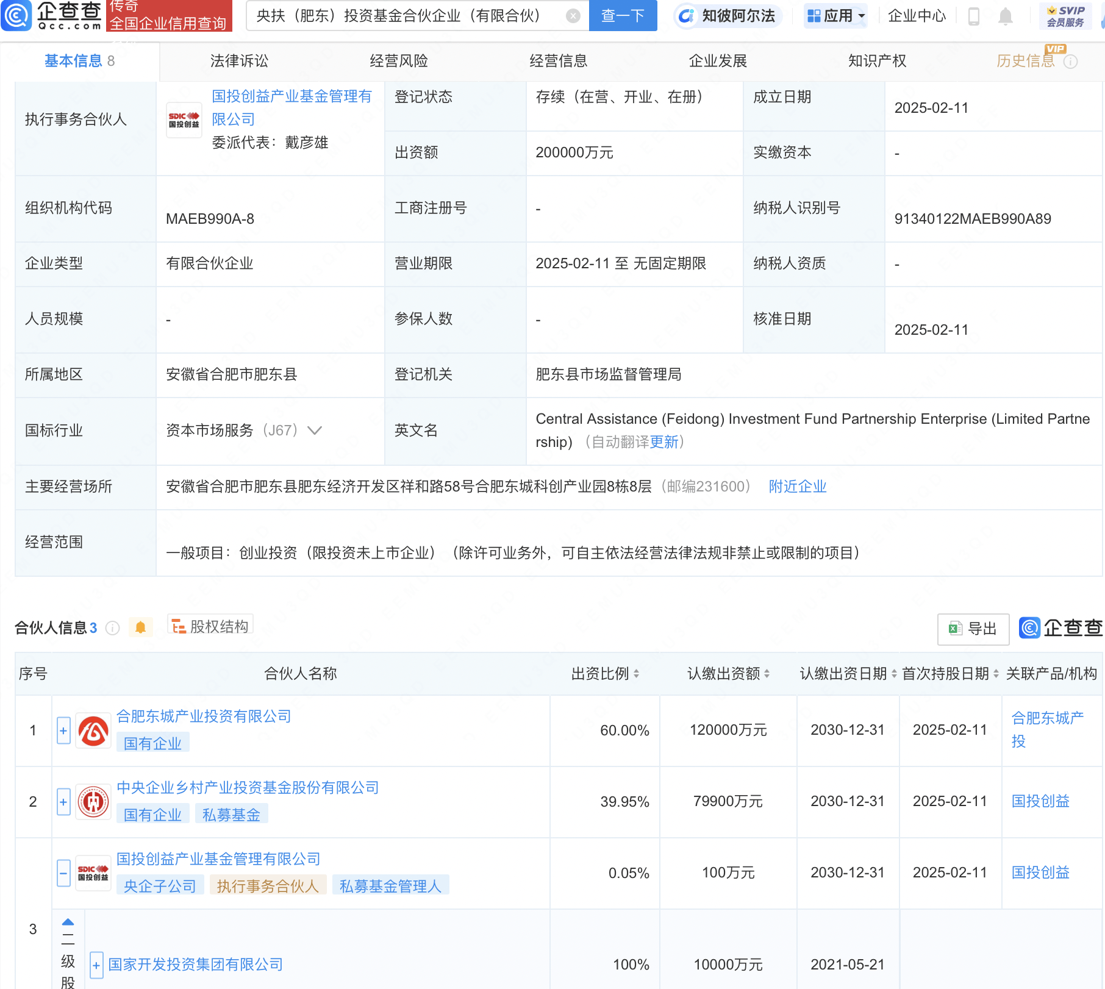This screenshot has width=1105, height=989.
Task: Expand 国家开发投资集团有限公司 sub-row
Action: point(96,965)
